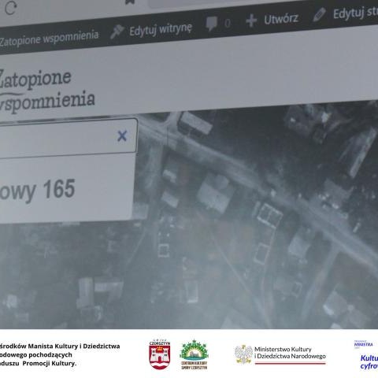Click the Centrum Kultury Gminy Czorsztyn logo
Screen dimensions: 378x378
[194, 354]
